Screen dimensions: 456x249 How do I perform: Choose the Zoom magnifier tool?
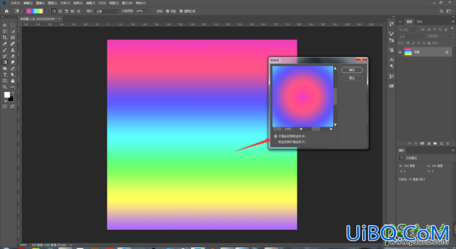coord(5,87)
